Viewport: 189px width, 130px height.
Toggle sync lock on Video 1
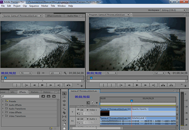coord(82,110)
